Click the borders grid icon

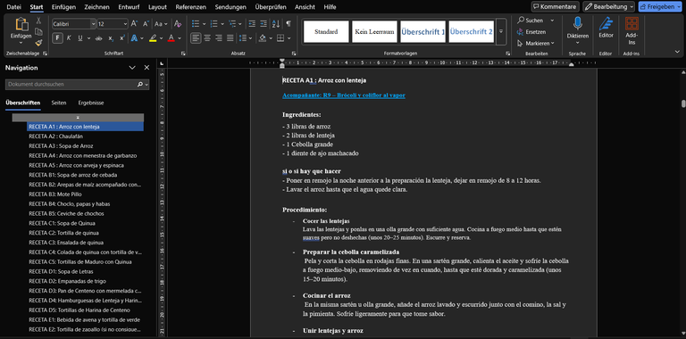(280, 38)
